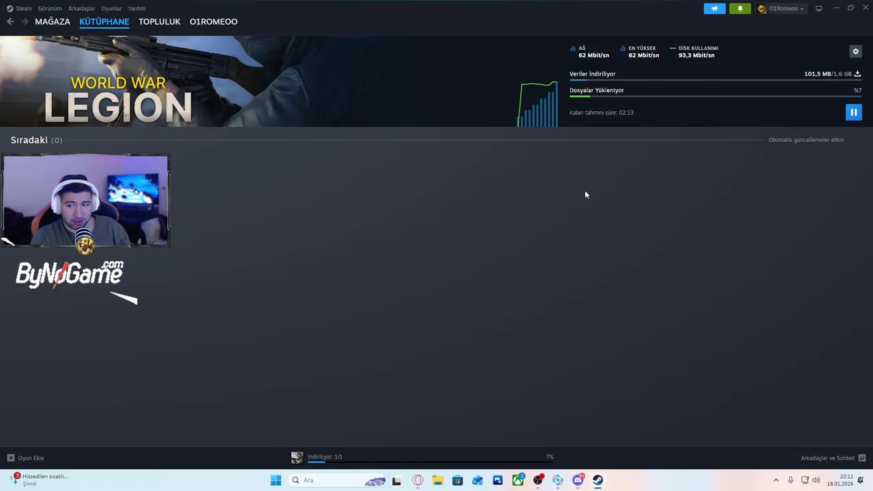The height and width of the screenshot is (491, 873).
Task: Open Xbox app from the taskbar
Action: pyautogui.click(x=518, y=480)
